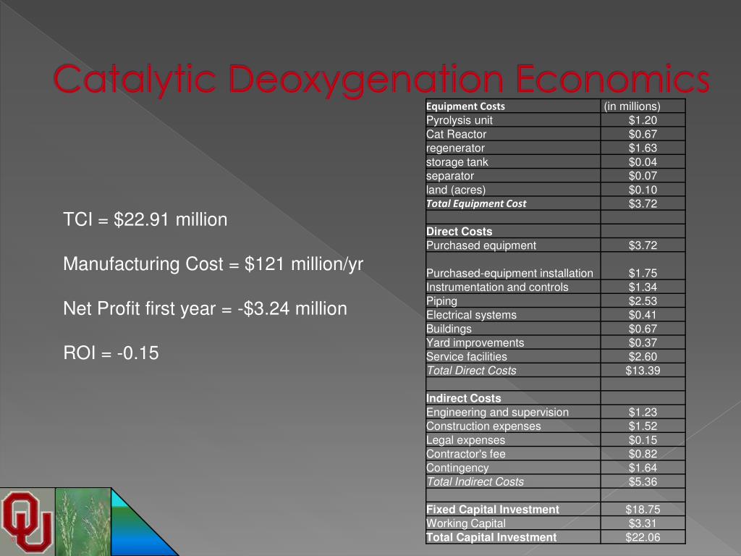Click the Buildings row label
Viewport: 741px width, 556px height.
(449, 329)
